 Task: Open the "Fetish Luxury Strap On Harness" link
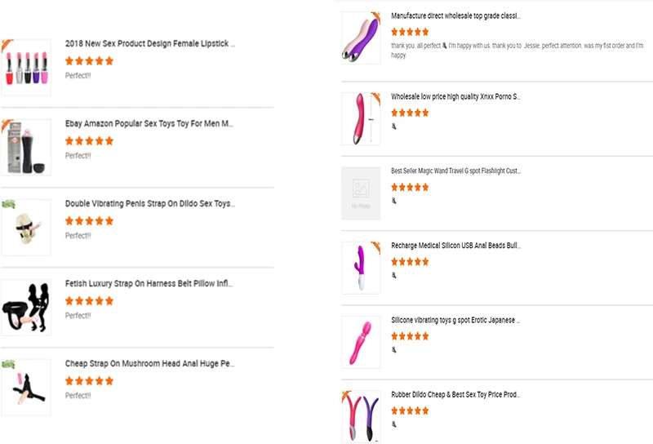[x=149, y=284]
